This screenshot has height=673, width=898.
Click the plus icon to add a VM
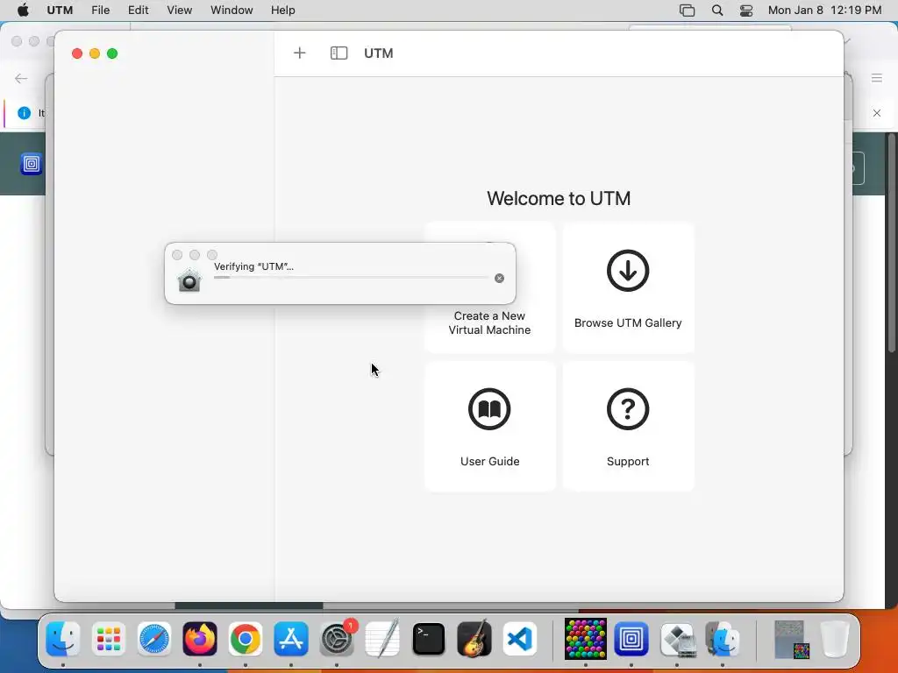(300, 53)
